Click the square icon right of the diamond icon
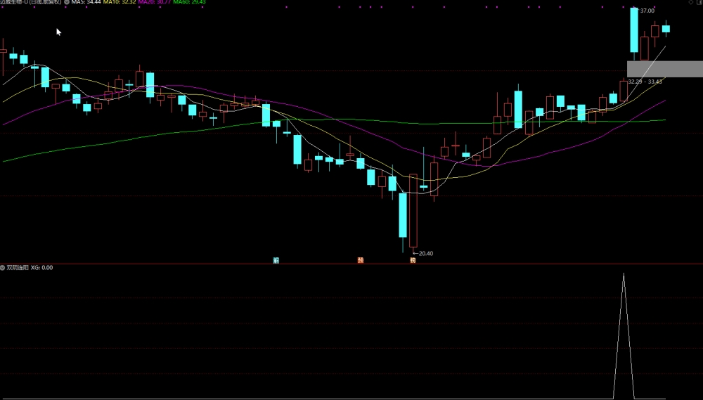 (699, 2)
